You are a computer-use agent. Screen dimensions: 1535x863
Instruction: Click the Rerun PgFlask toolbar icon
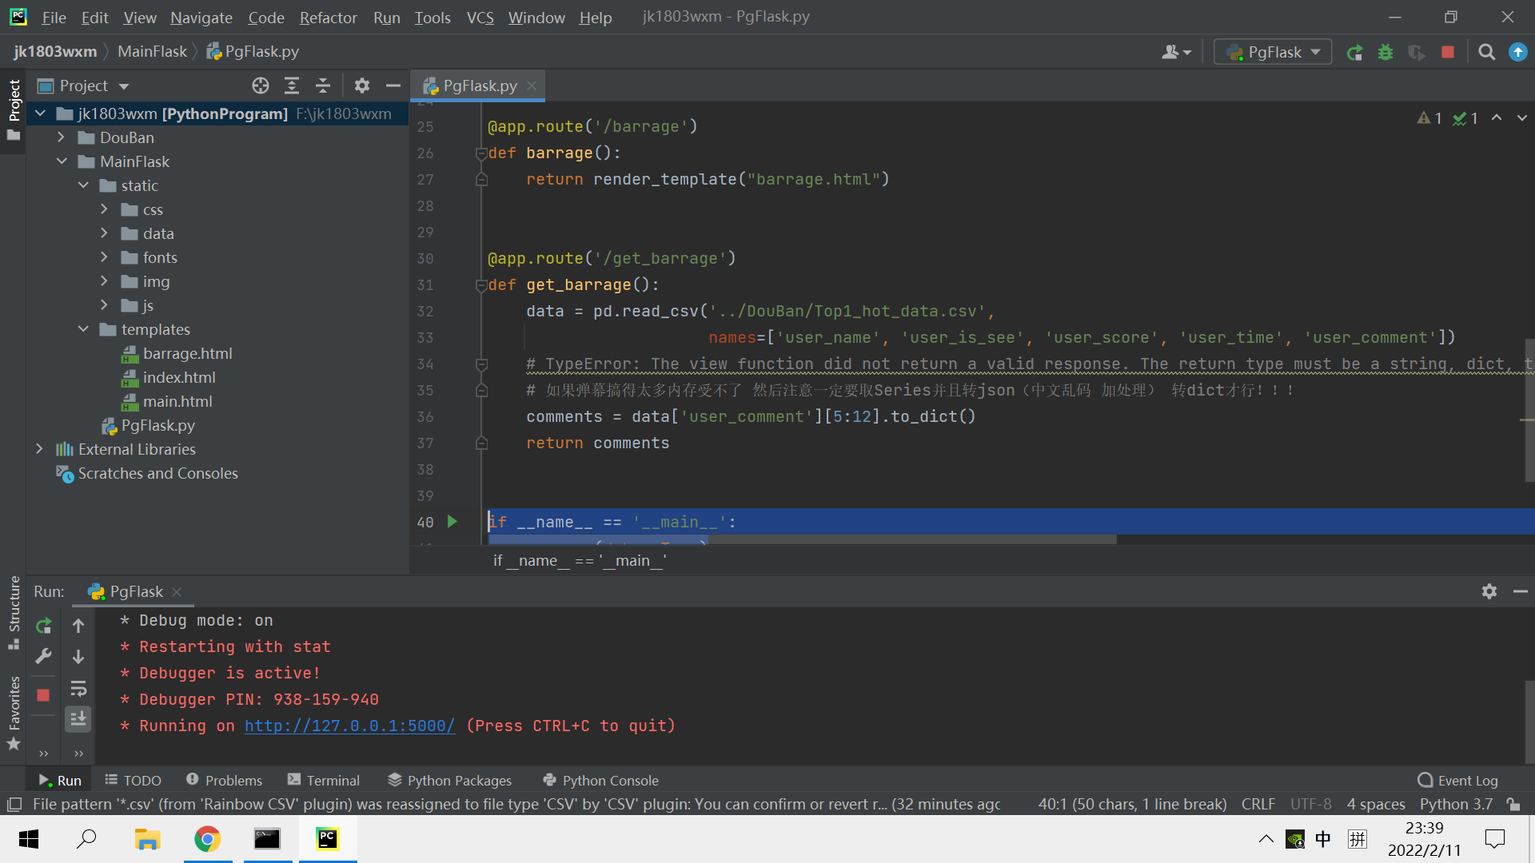point(1354,53)
